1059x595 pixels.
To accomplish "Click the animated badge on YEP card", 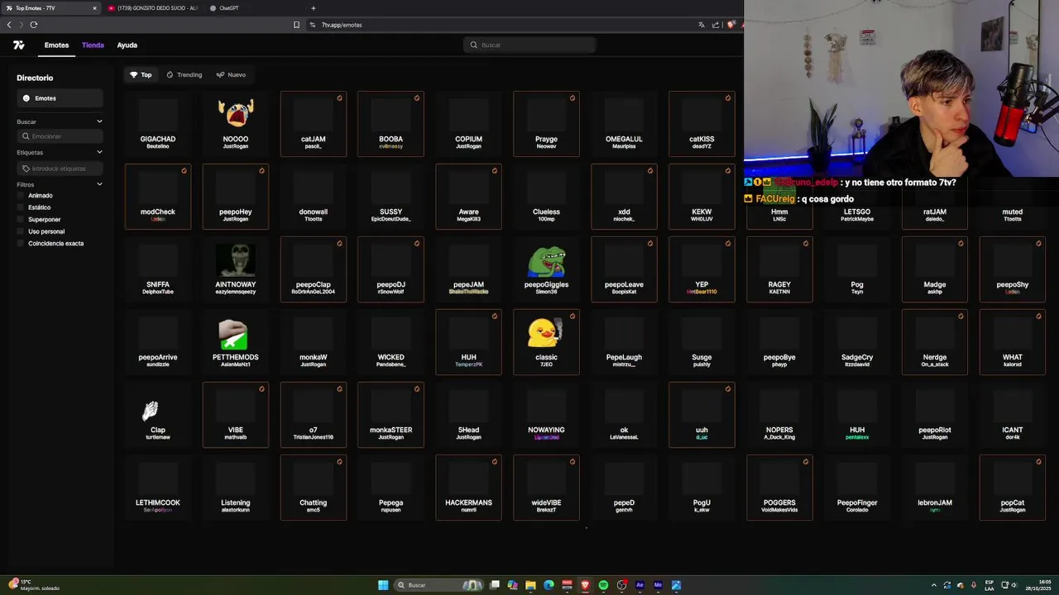I will click(728, 244).
